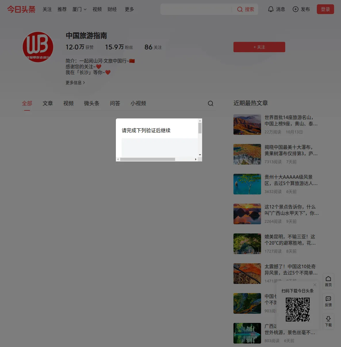Click thumbnail of the 14座旅游名山 article

[x=247, y=124]
